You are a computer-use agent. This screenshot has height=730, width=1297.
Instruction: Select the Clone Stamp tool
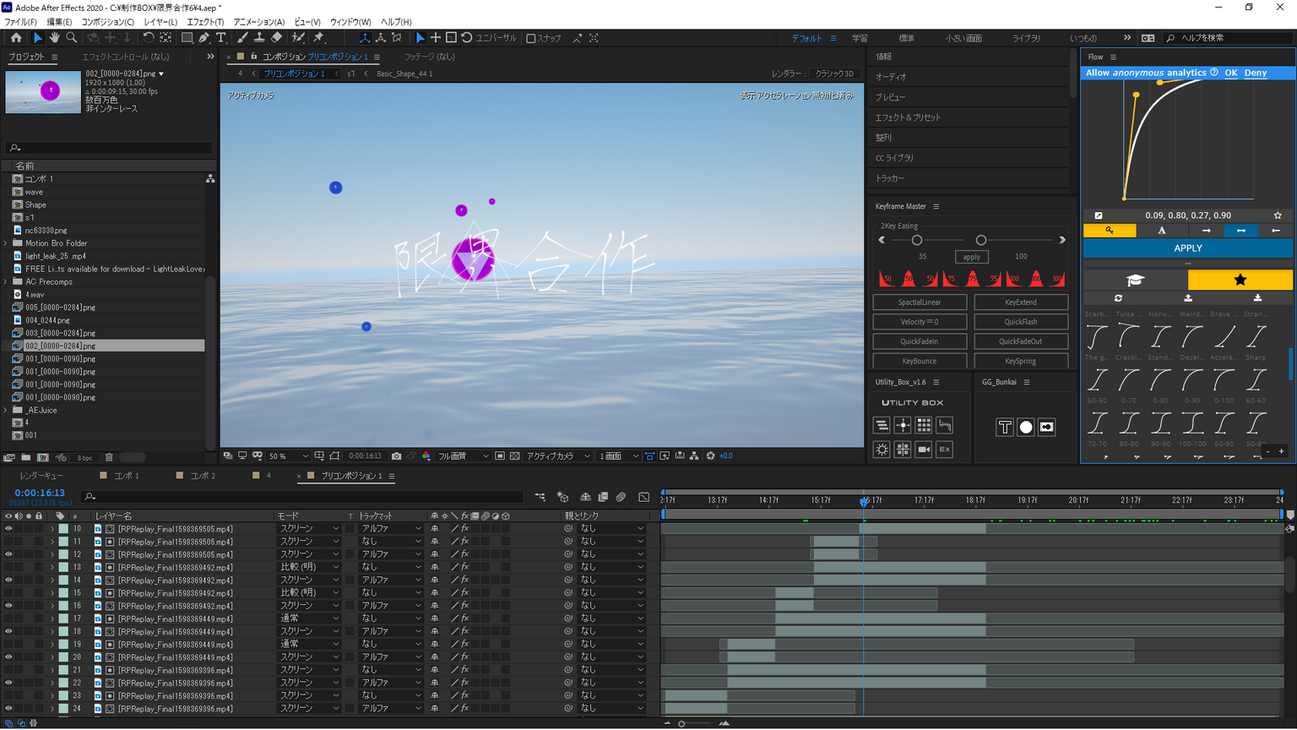pos(259,38)
